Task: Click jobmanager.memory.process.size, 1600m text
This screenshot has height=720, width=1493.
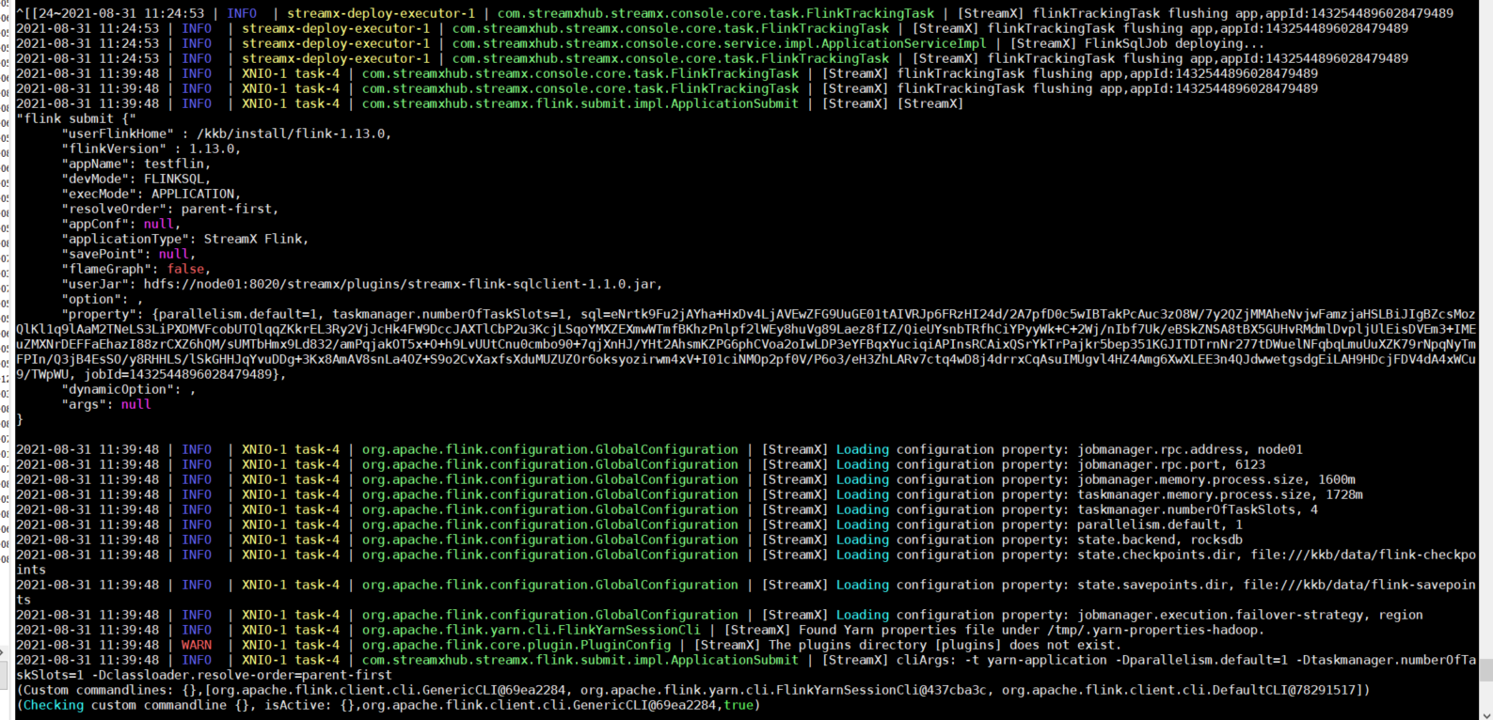Action: click(x=1216, y=479)
